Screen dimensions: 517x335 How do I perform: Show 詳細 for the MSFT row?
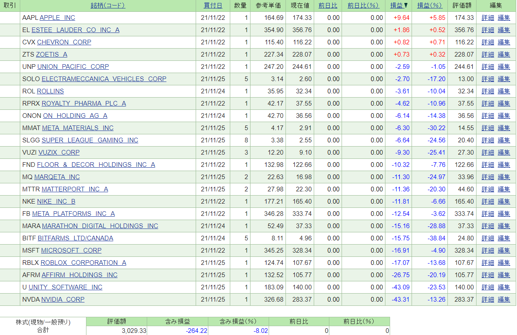pyautogui.click(x=488, y=251)
